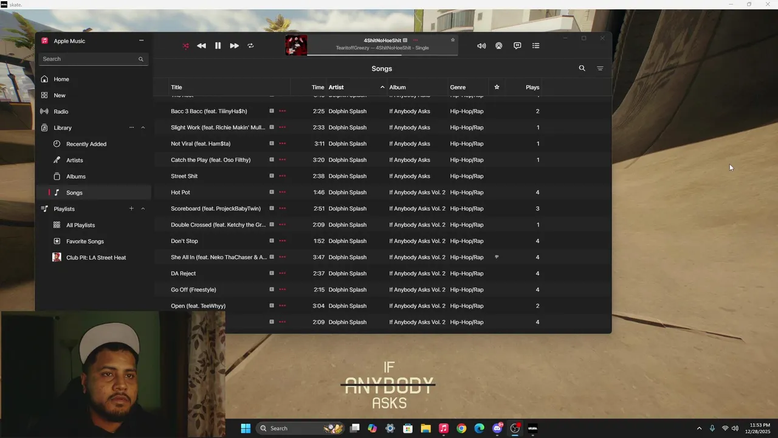The height and width of the screenshot is (438, 778).
Task: Open Windows Start menu
Action: [x=246, y=428]
